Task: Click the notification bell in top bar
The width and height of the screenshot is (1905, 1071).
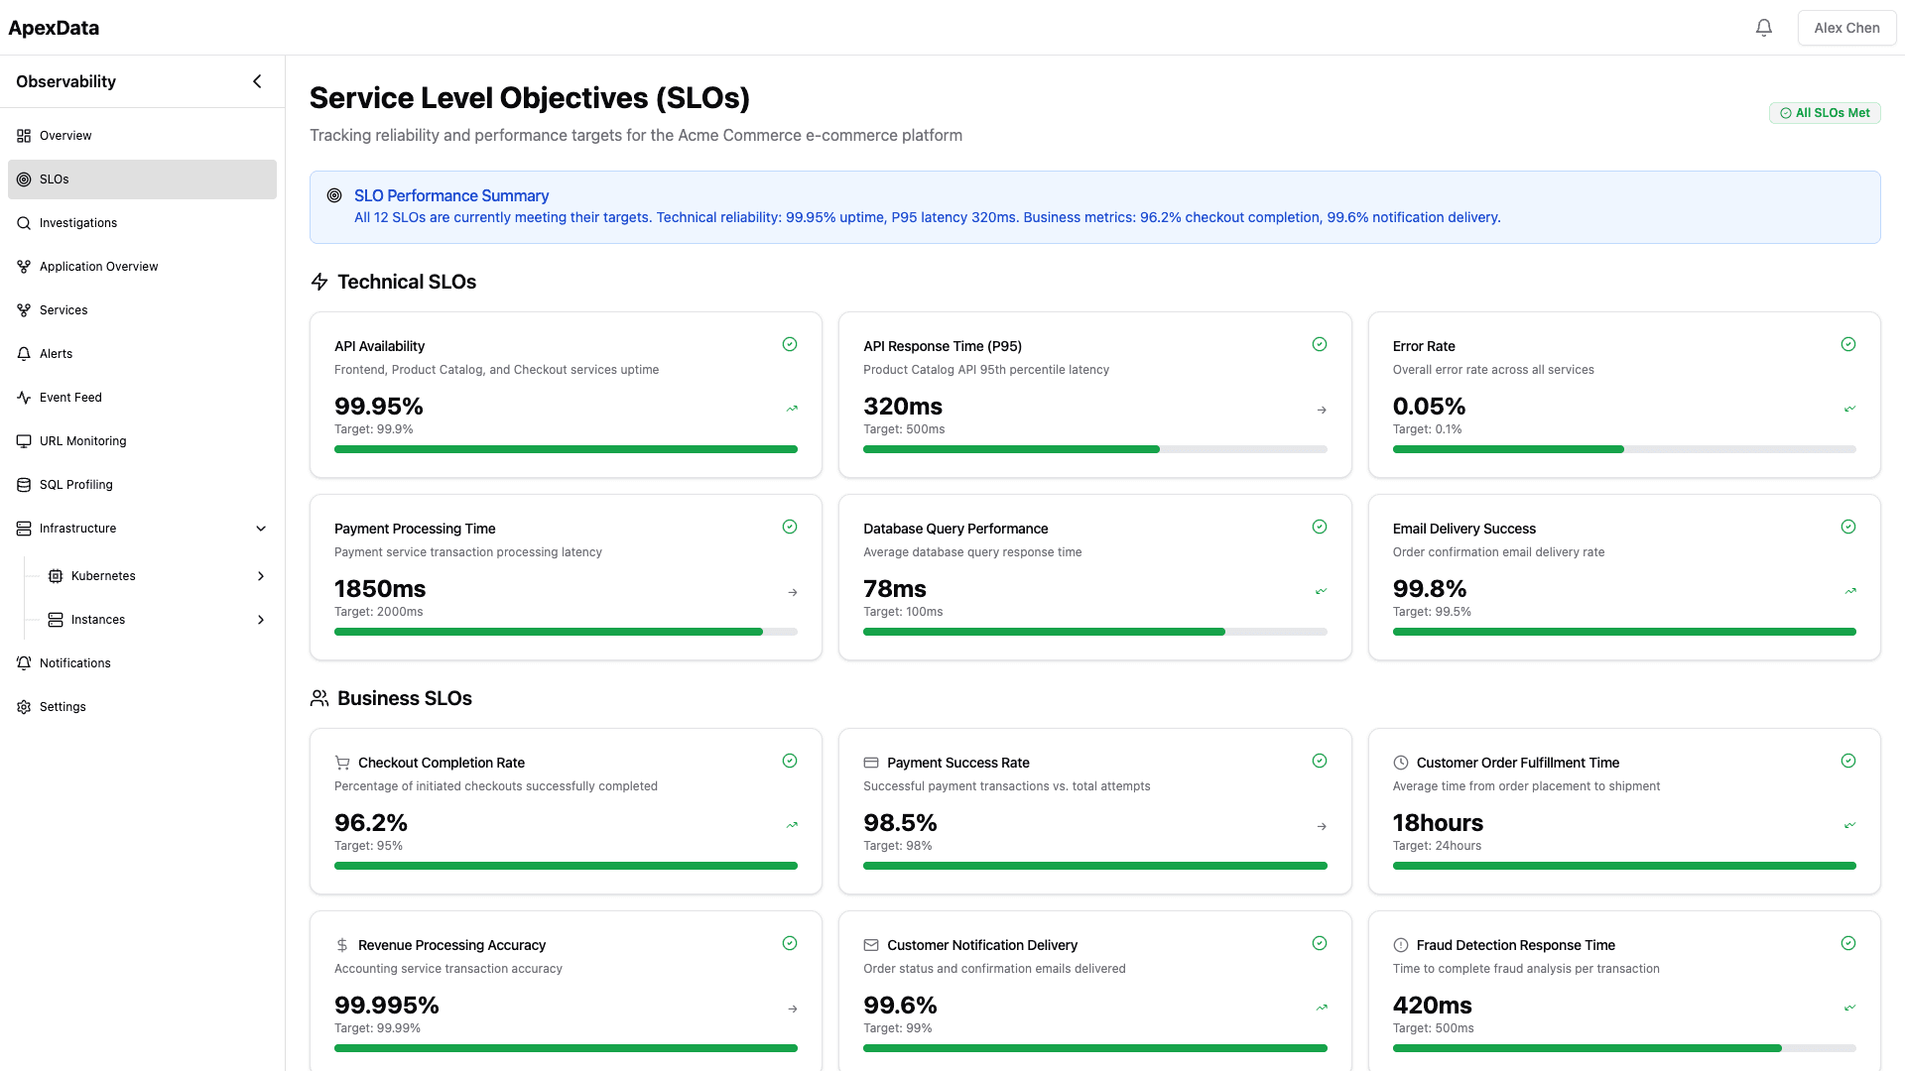Action: coord(1764,27)
